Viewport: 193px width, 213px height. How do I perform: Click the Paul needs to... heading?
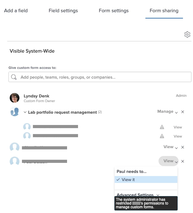pyautogui.click(x=132, y=171)
